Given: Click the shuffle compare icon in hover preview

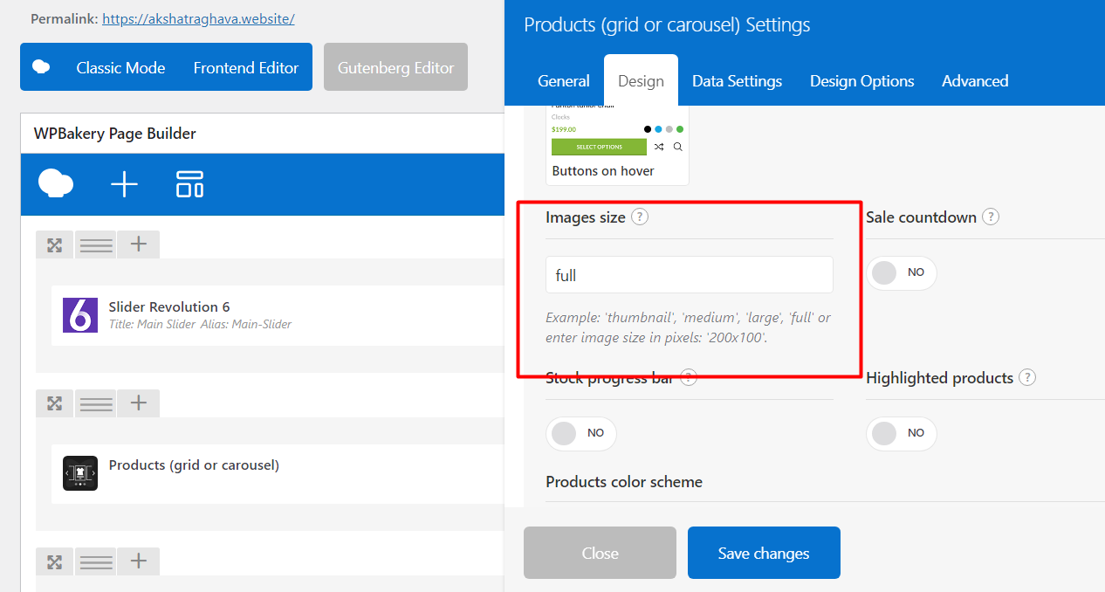Looking at the screenshot, I should pos(659,147).
